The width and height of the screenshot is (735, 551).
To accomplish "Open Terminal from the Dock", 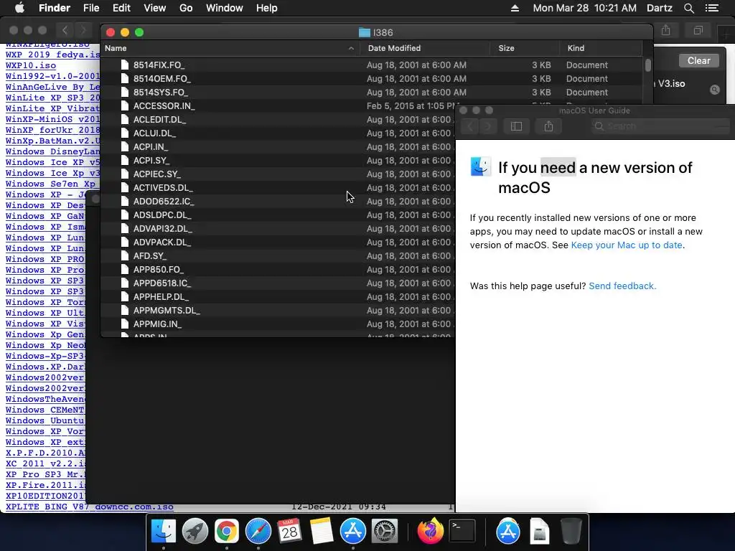I will tap(462, 532).
